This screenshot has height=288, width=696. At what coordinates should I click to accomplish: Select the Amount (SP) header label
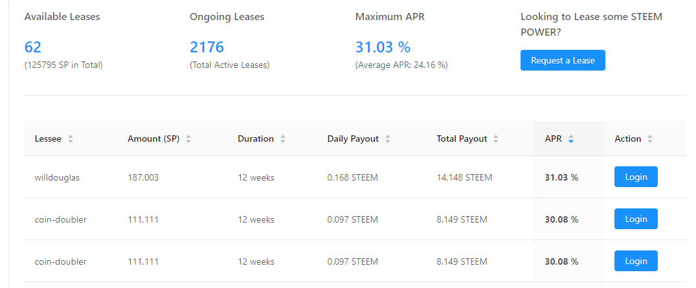[153, 139]
